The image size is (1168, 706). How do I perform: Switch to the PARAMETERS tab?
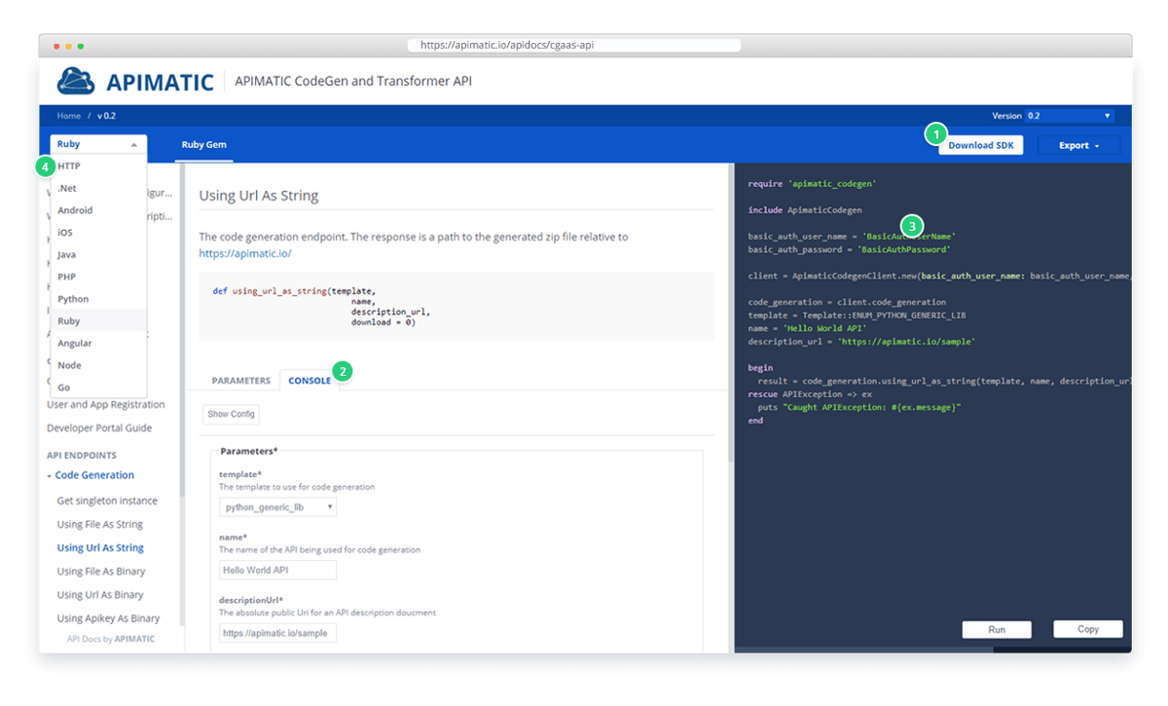click(241, 381)
